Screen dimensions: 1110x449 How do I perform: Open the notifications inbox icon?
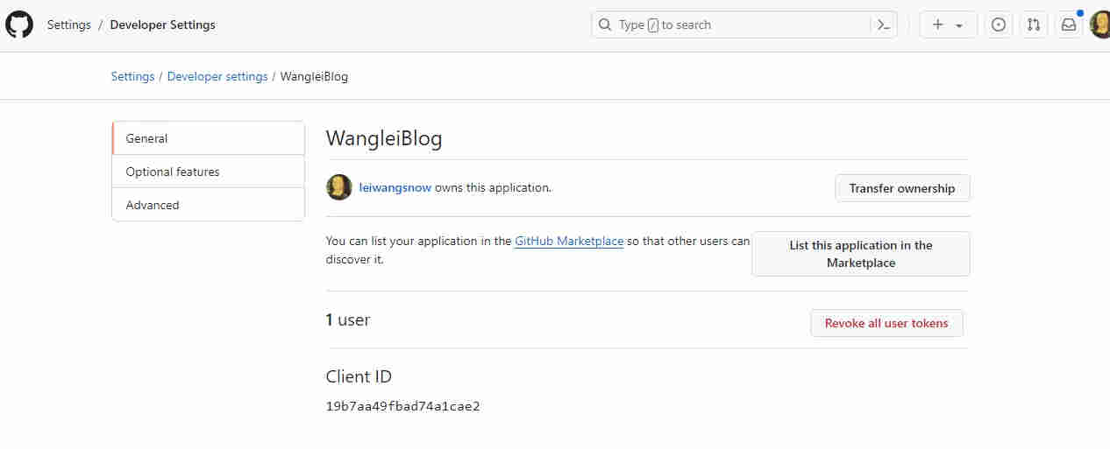coord(1069,25)
